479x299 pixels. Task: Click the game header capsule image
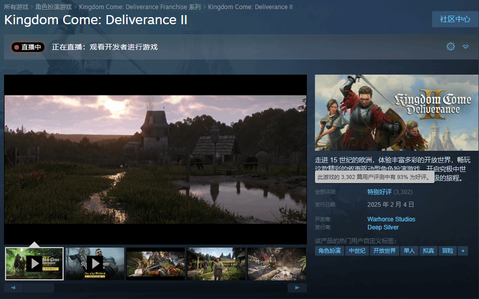pos(397,112)
